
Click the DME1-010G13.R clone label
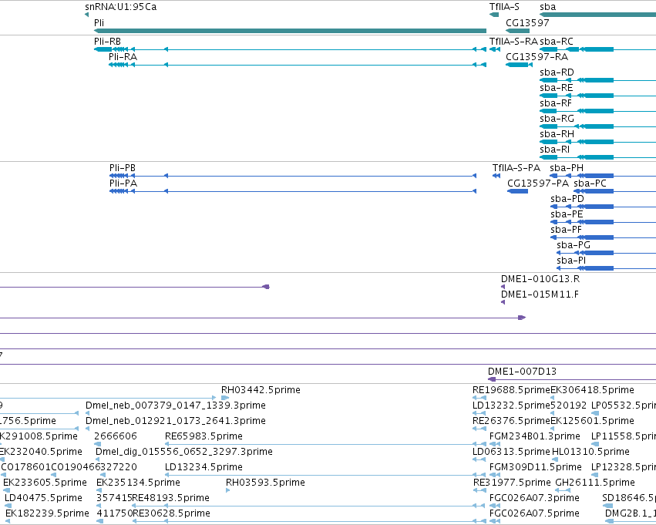pyautogui.click(x=540, y=279)
